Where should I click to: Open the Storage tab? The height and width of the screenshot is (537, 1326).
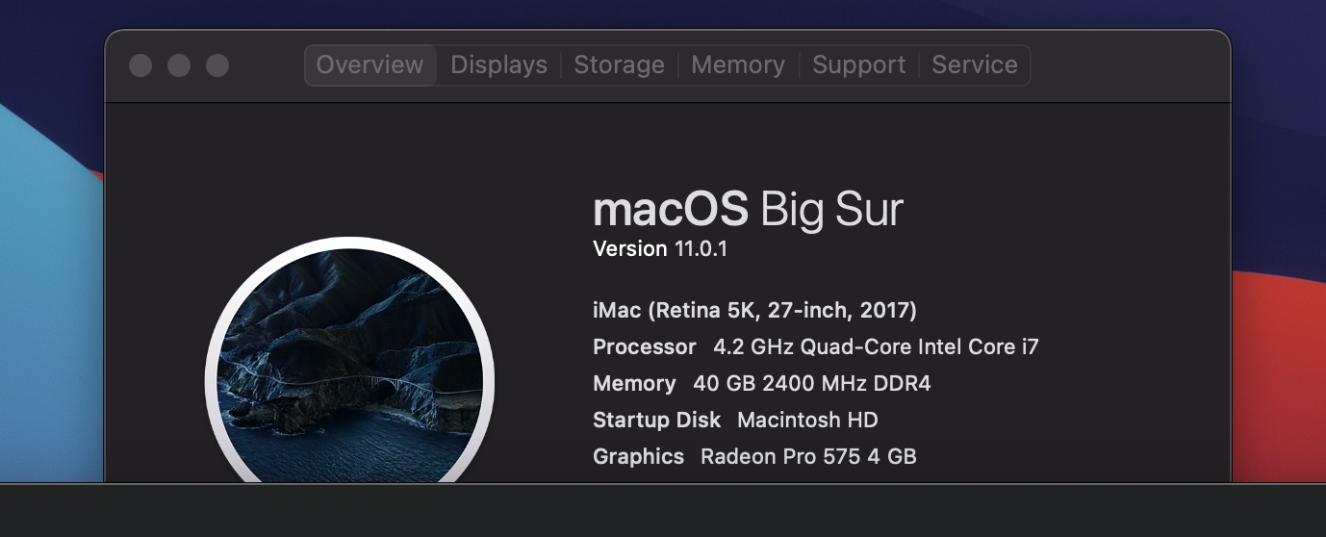coord(619,65)
